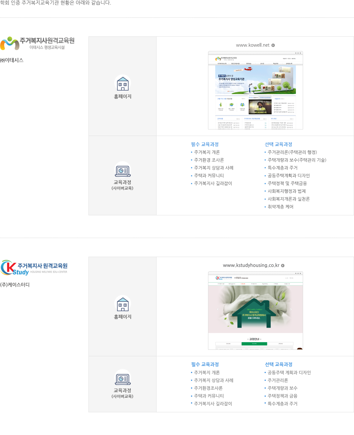The height and width of the screenshot is (435, 354).
Task: Click the ㈜이테시스 company name
Action: [12, 60]
